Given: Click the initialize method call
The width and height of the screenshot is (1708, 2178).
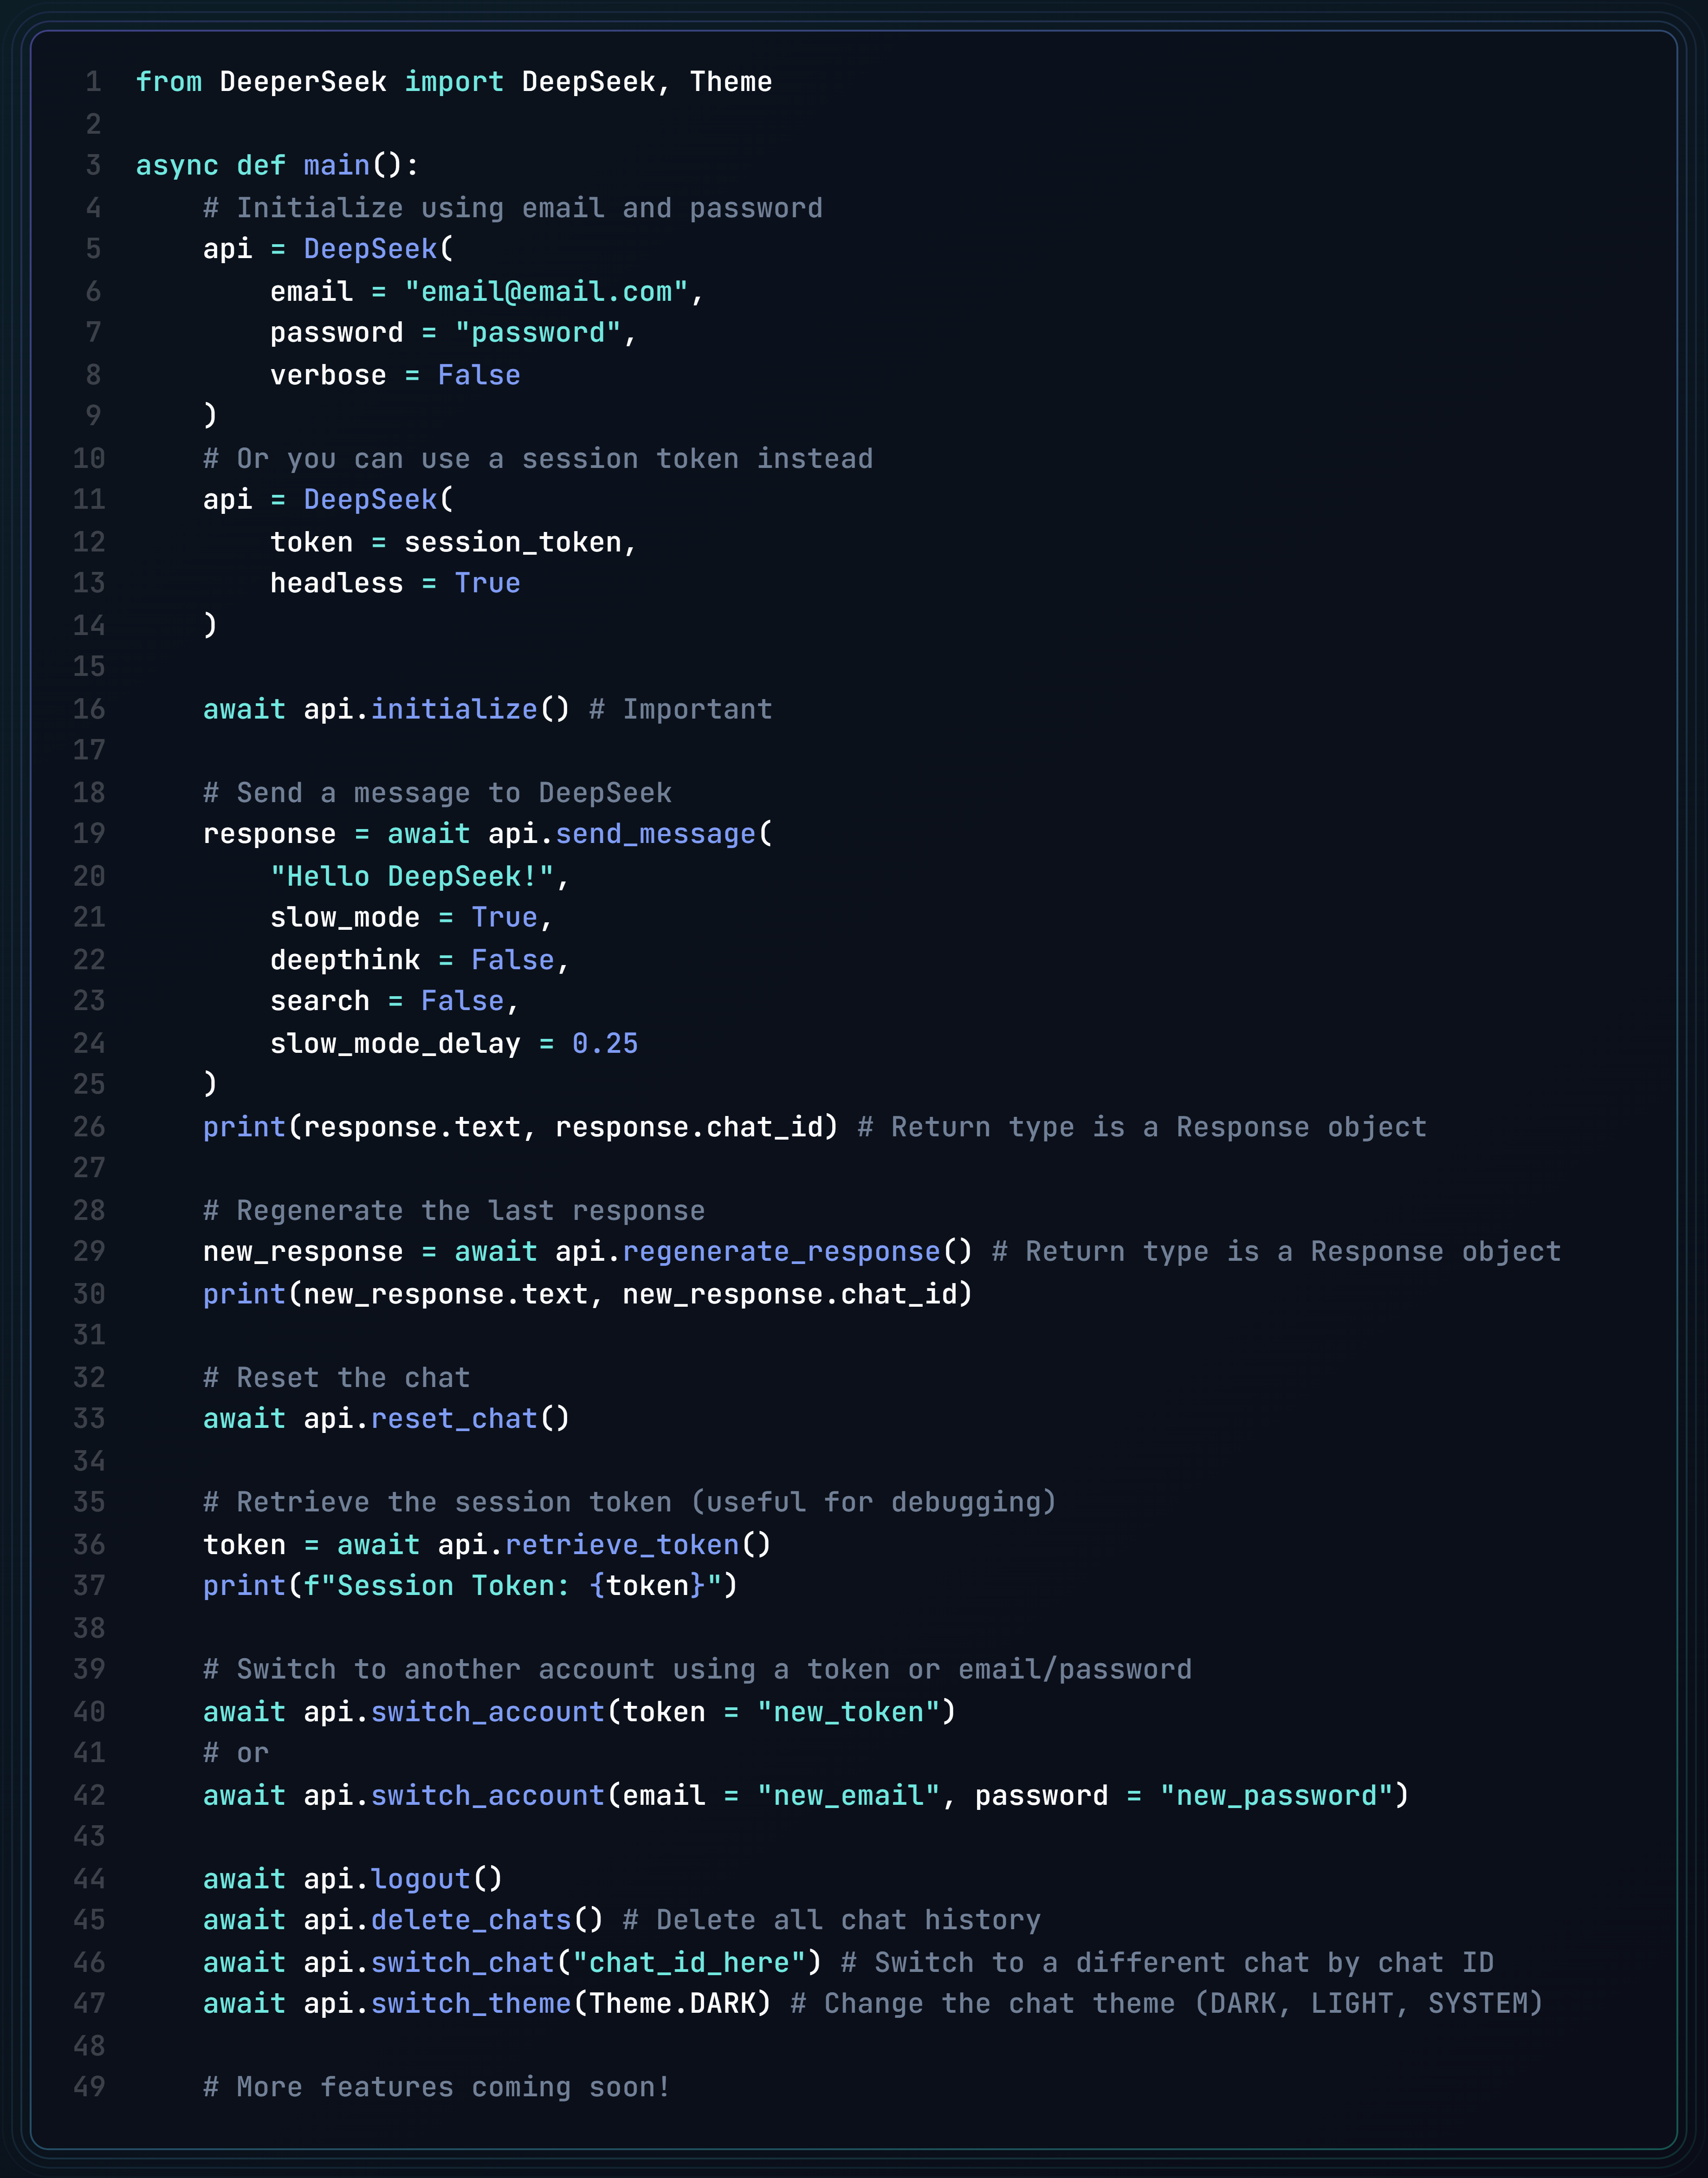Looking at the screenshot, I should click(x=454, y=709).
